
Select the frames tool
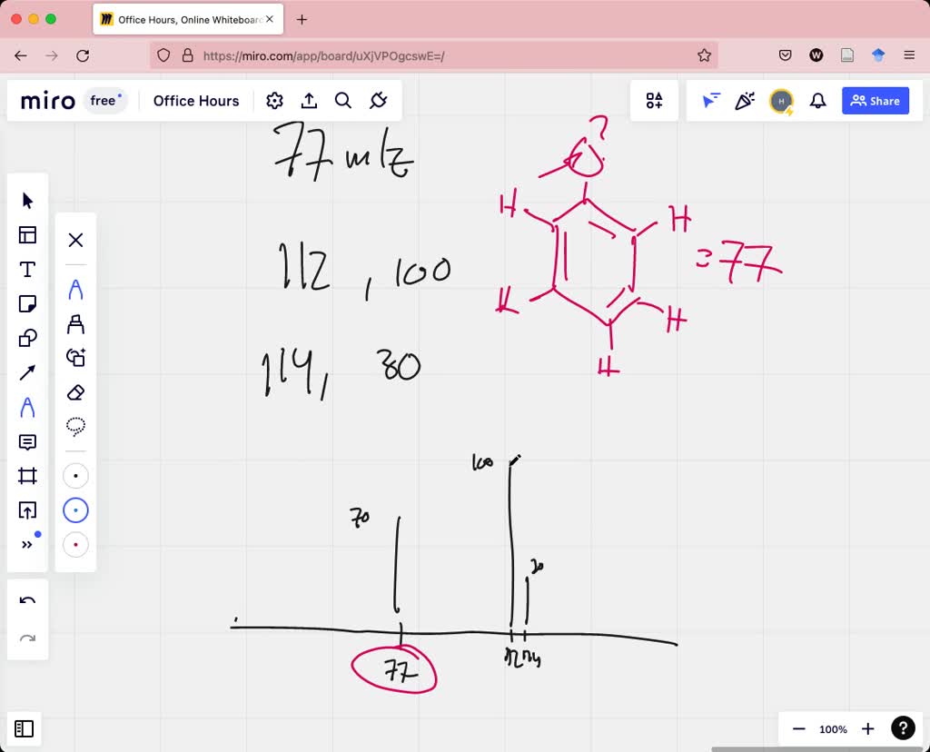27,475
